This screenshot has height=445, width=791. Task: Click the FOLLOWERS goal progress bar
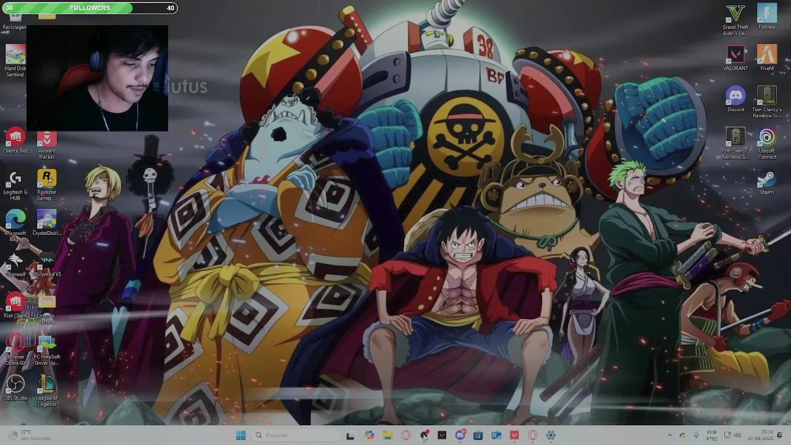click(90, 8)
